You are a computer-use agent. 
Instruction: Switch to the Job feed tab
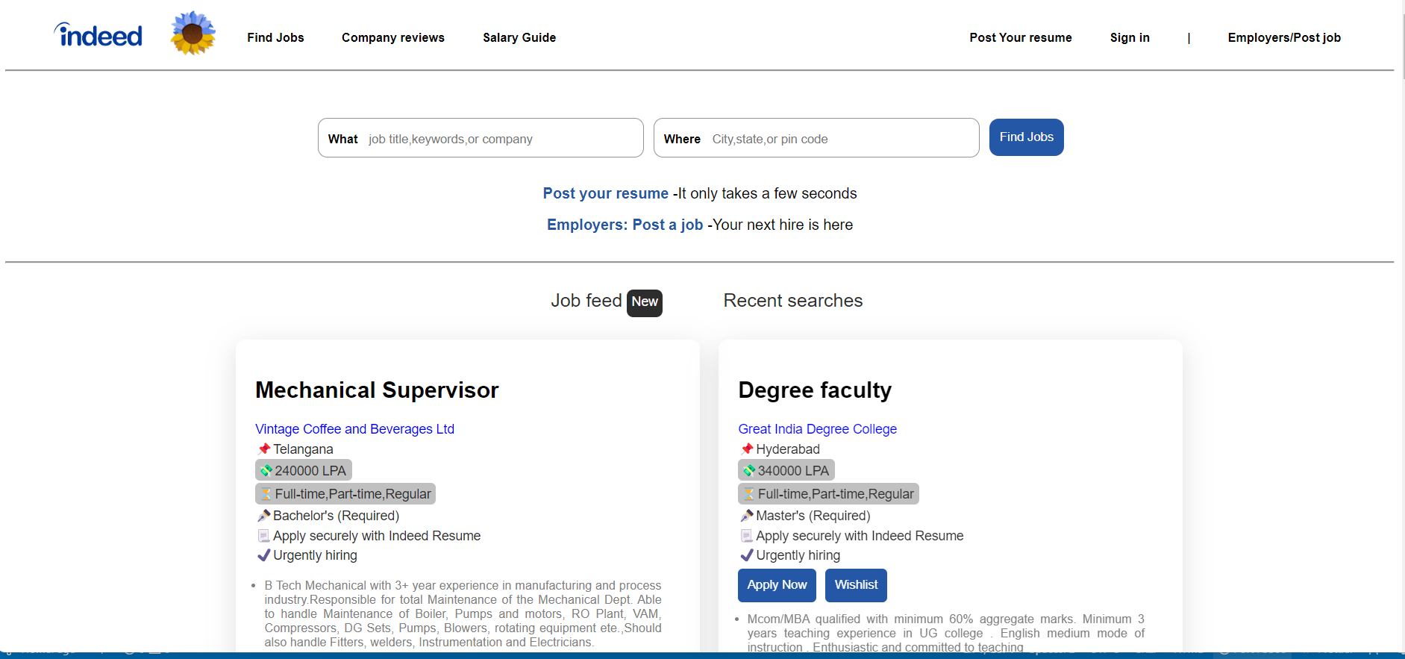click(x=586, y=301)
